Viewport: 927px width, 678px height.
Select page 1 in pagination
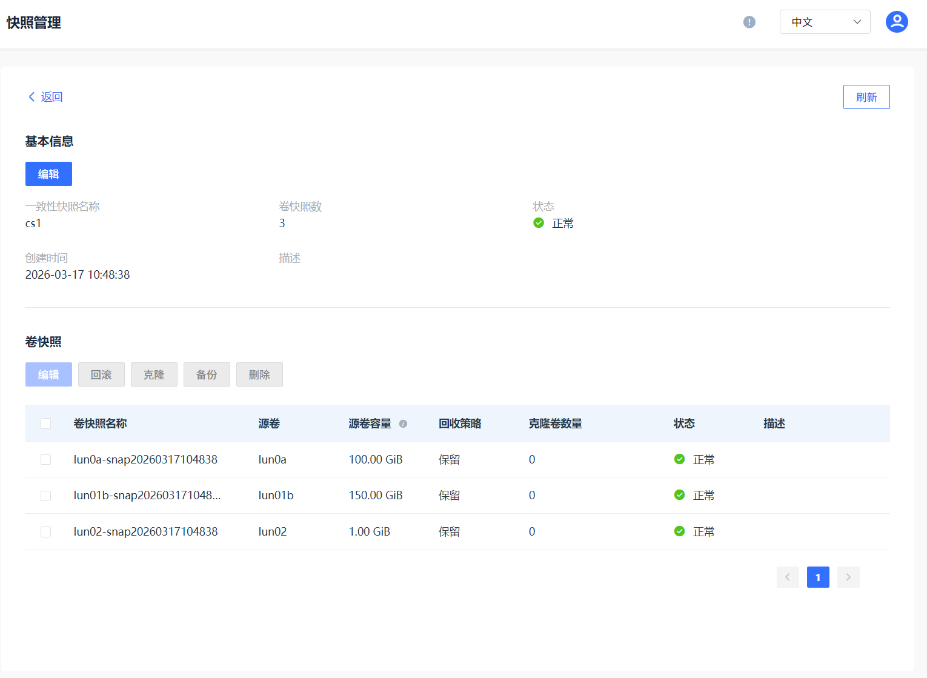click(x=818, y=577)
